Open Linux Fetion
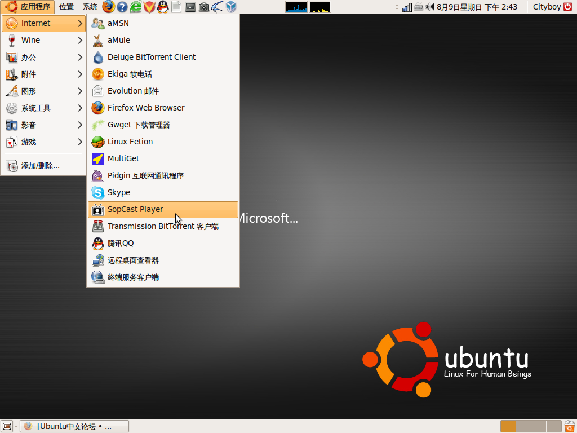This screenshot has height=433, width=577. pyautogui.click(x=163, y=142)
